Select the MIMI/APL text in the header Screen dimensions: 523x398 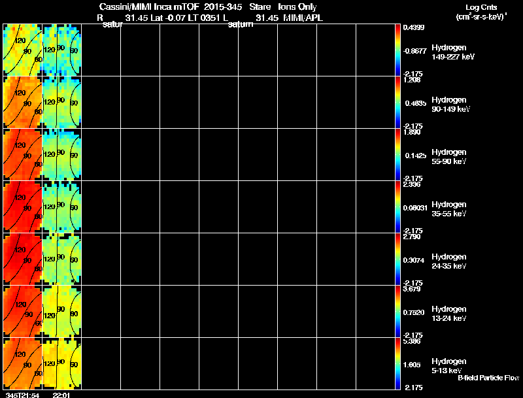coord(303,18)
